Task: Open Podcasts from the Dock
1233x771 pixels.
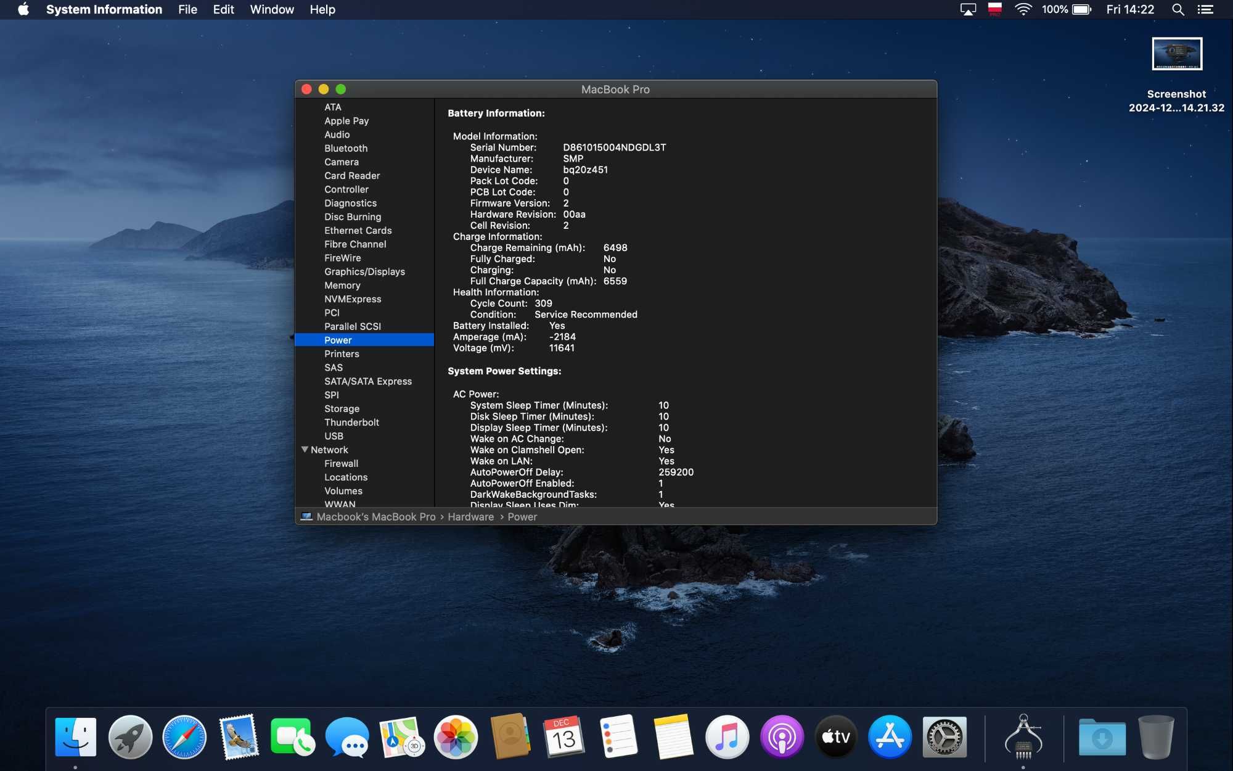Action: pos(782,737)
